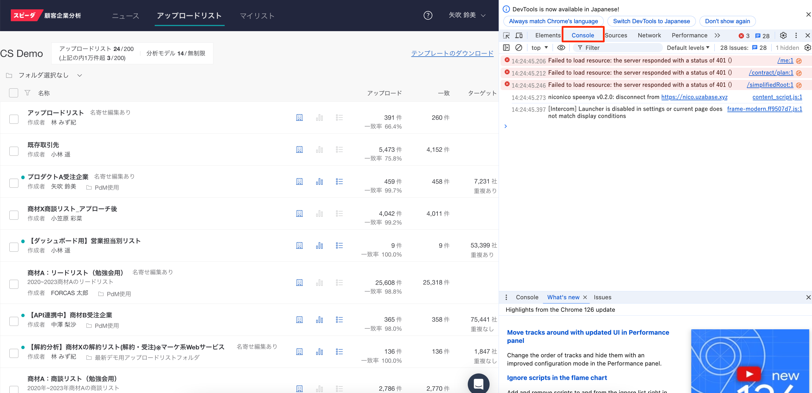Click the building icon for 既存取引先
Image resolution: width=812 pixels, height=393 pixels.
pyautogui.click(x=299, y=149)
